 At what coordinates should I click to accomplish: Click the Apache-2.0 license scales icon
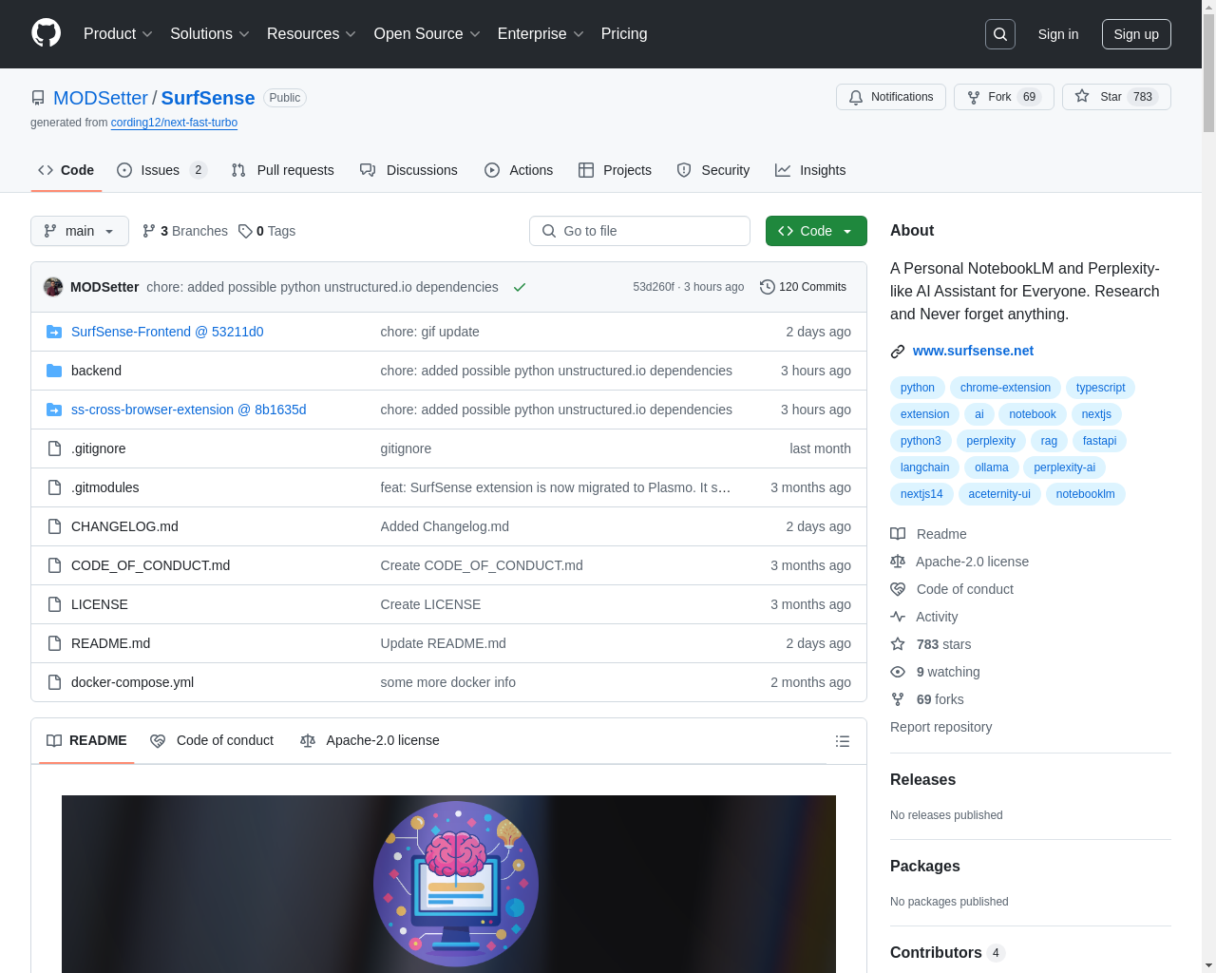[898, 562]
